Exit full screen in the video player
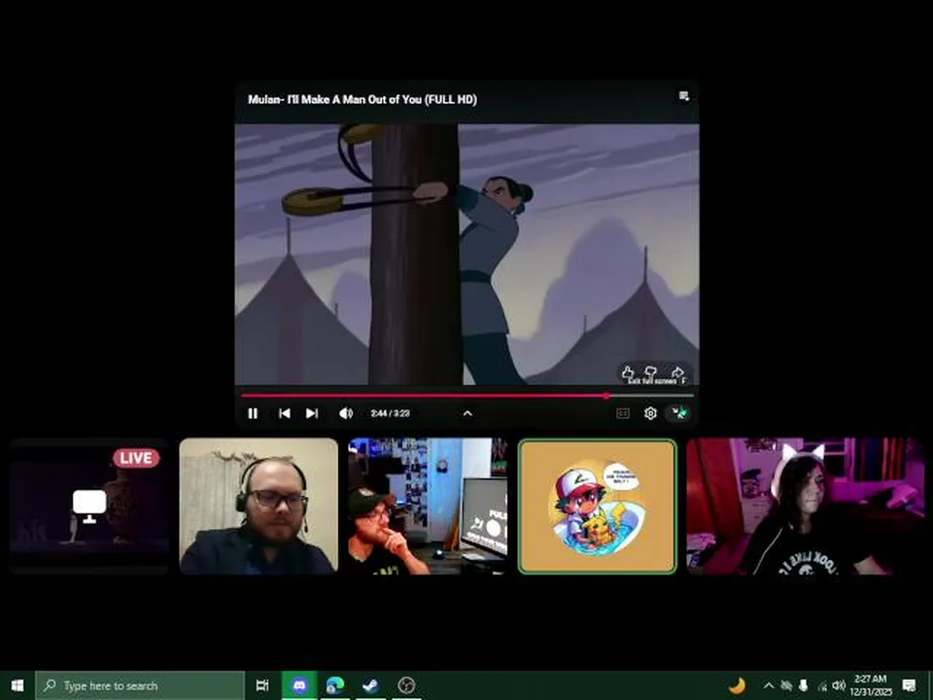933x700 pixels. [678, 412]
